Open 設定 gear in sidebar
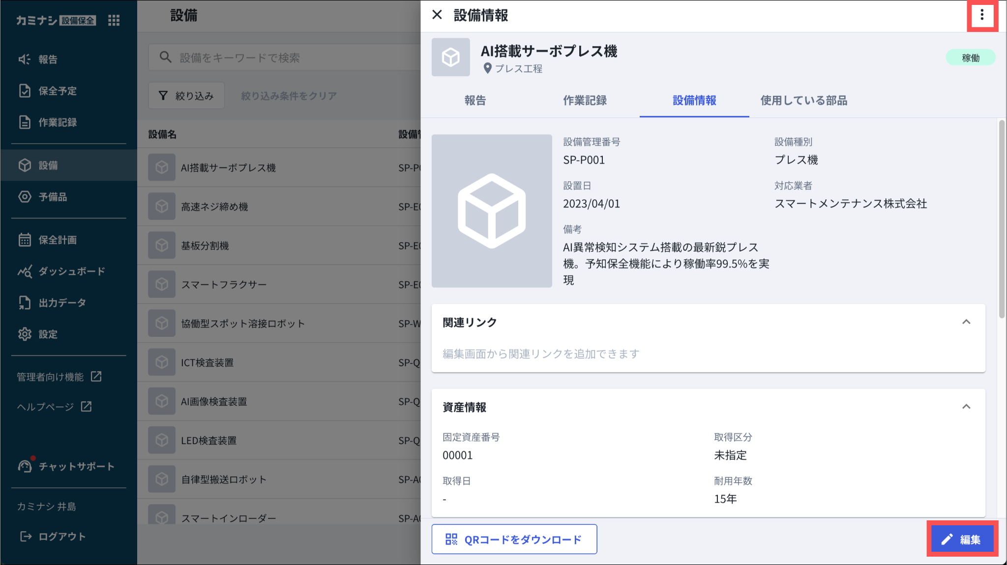Viewport: 1007px width, 565px height. (25, 334)
